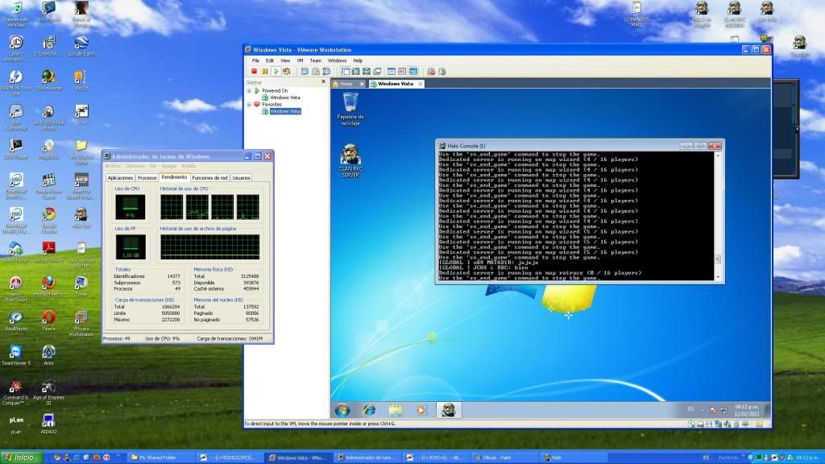Select Windows Vista under Powered On

pyautogui.click(x=284, y=97)
